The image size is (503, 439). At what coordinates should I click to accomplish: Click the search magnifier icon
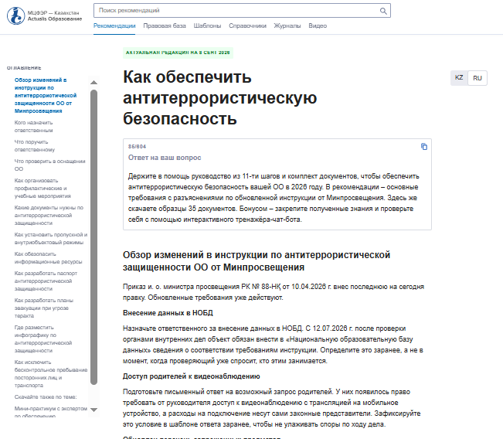click(x=383, y=11)
